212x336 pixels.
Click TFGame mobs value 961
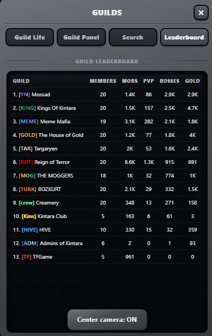130,256
